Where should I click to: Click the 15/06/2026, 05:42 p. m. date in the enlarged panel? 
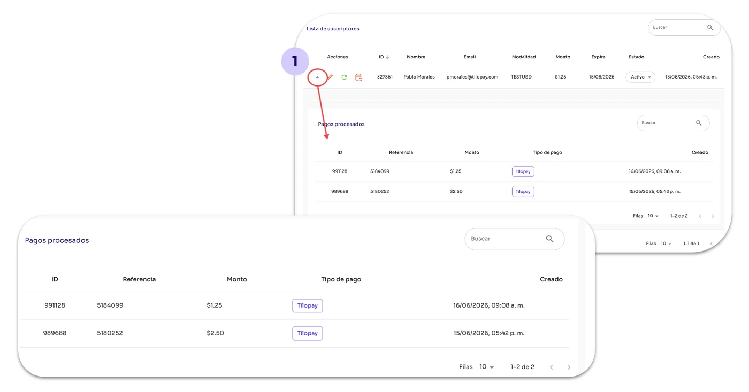coord(489,333)
